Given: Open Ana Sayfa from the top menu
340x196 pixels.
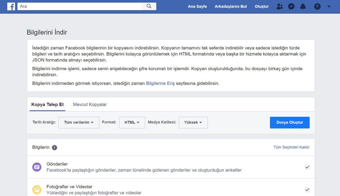Looking at the screenshot, I should (x=197, y=6).
